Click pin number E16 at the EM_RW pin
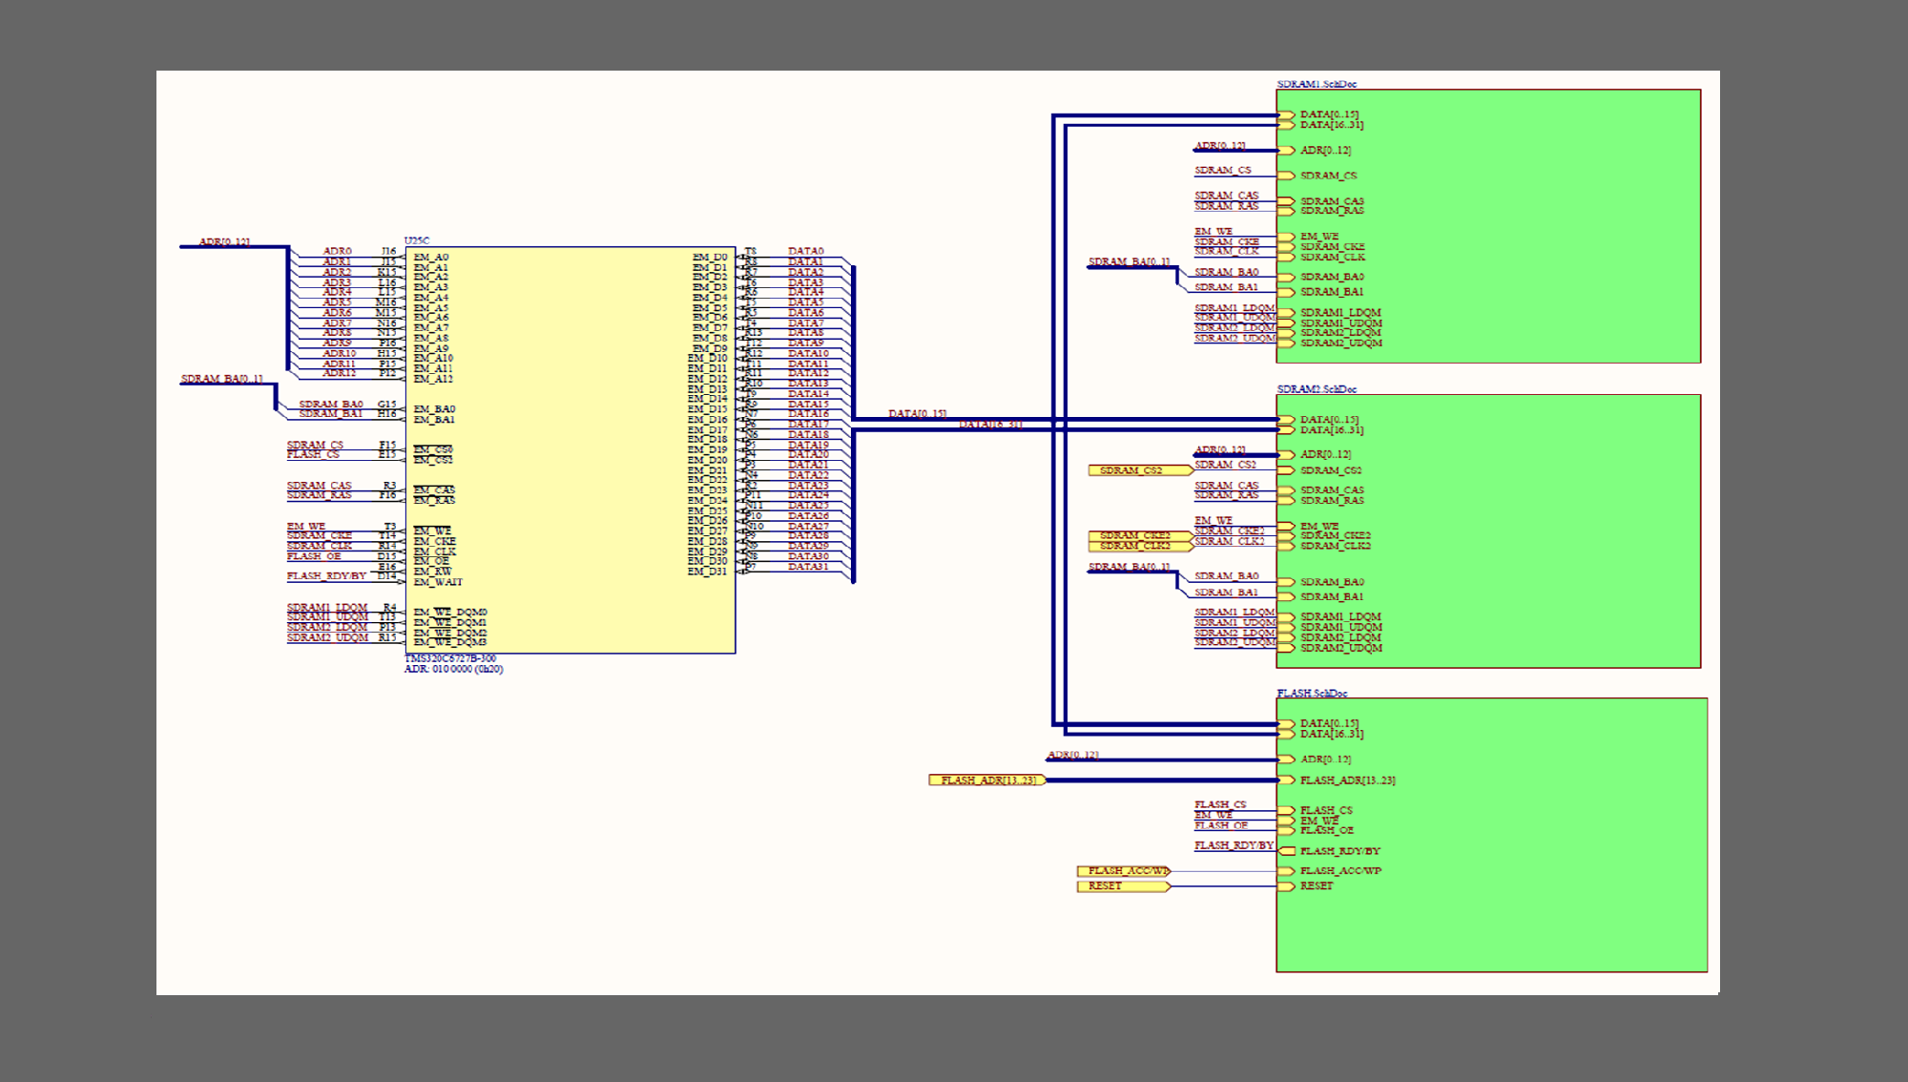 point(387,567)
